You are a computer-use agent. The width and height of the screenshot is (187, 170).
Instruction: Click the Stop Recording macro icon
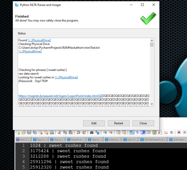185,132
